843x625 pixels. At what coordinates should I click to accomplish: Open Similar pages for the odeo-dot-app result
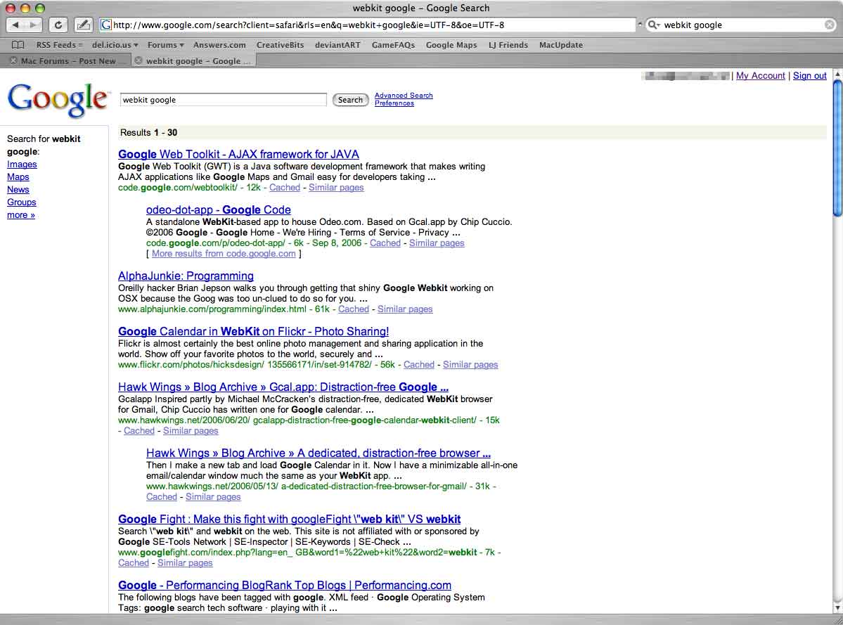[x=437, y=243]
